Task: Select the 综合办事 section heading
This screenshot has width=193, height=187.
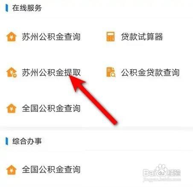Action: click(x=27, y=141)
